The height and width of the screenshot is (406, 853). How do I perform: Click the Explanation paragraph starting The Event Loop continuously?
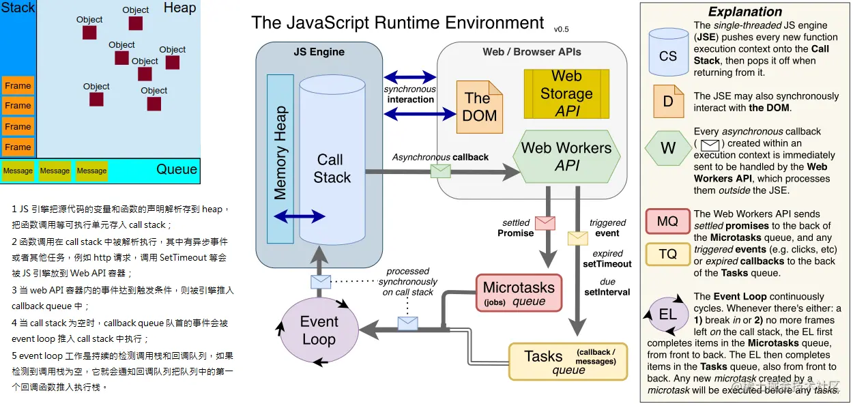[x=744, y=343]
